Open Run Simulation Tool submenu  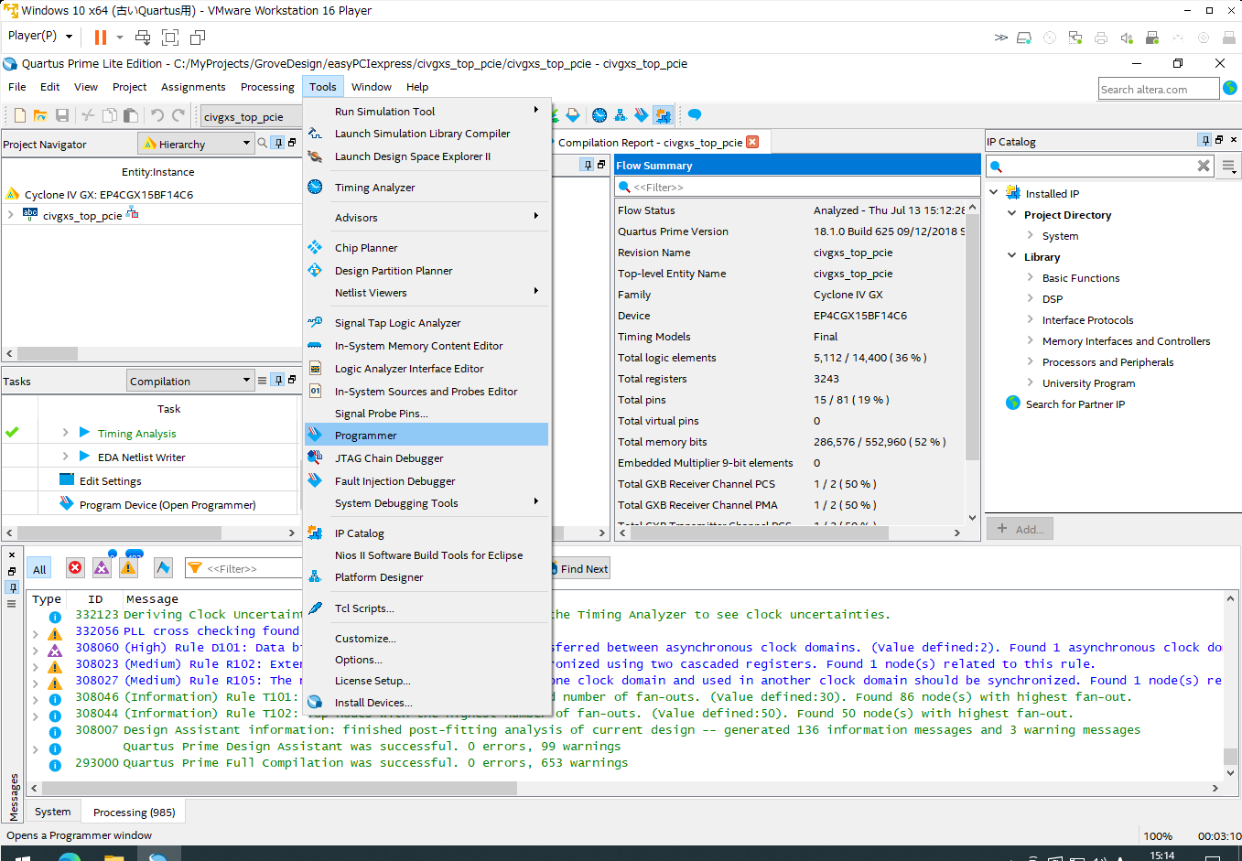pos(427,111)
